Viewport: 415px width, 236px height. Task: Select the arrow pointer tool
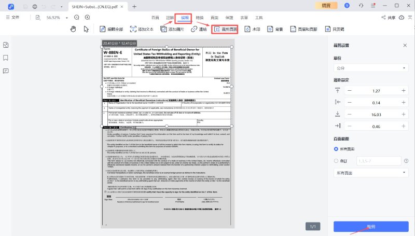pyautogui.click(x=86, y=29)
